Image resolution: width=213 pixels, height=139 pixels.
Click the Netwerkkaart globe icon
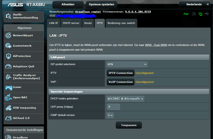tap(8, 35)
